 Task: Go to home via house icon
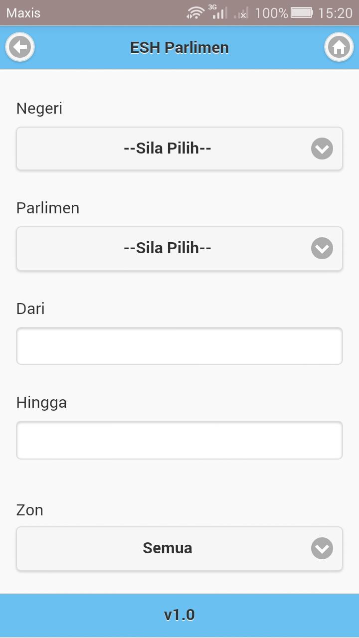click(x=339, y=47)
